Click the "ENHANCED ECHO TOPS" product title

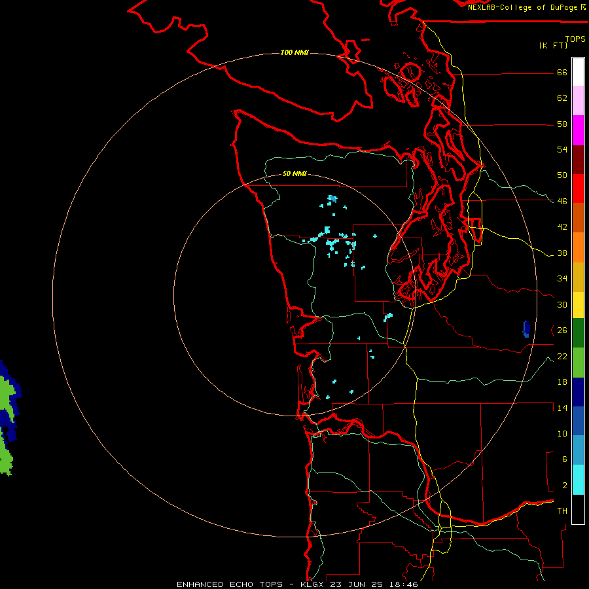230,584
